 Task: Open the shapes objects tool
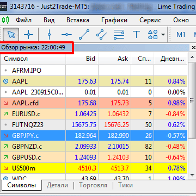153,34
